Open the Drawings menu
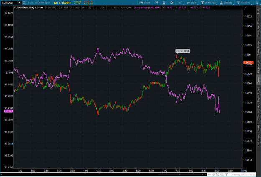The height and width of the screenshot is (177, 261). (208, 3)
